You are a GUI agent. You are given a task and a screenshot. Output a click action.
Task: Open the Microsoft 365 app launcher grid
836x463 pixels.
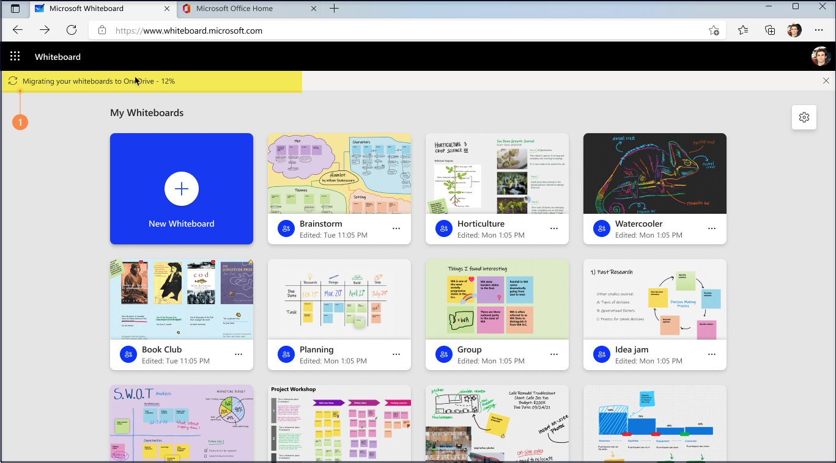click(x=15, y=57)
